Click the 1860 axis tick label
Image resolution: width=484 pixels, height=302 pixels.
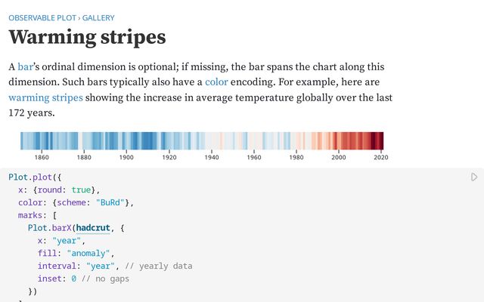coord(42,158)
